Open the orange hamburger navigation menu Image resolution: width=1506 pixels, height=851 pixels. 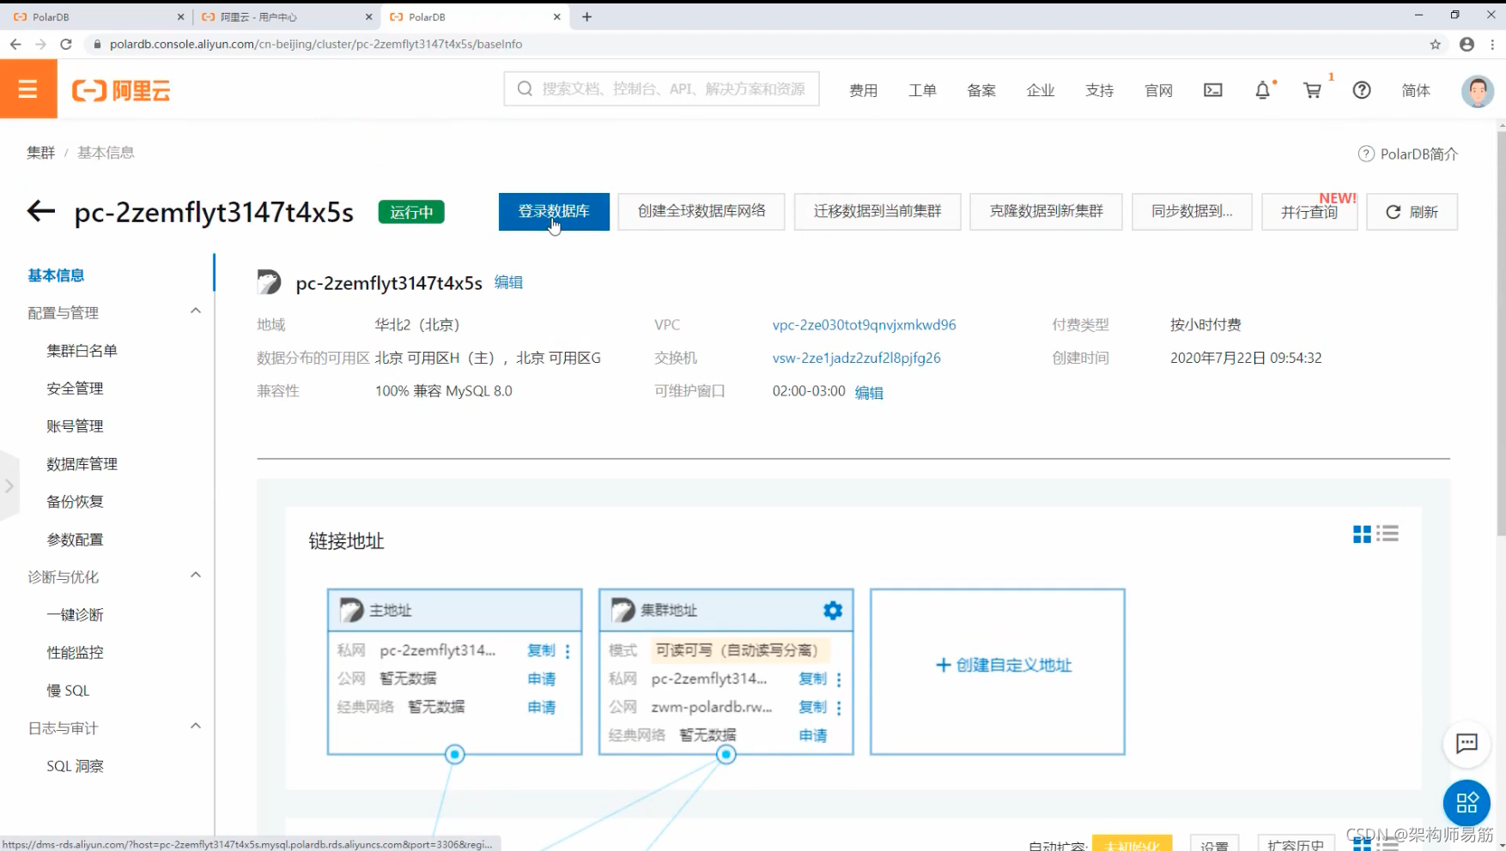click(28, 88)
